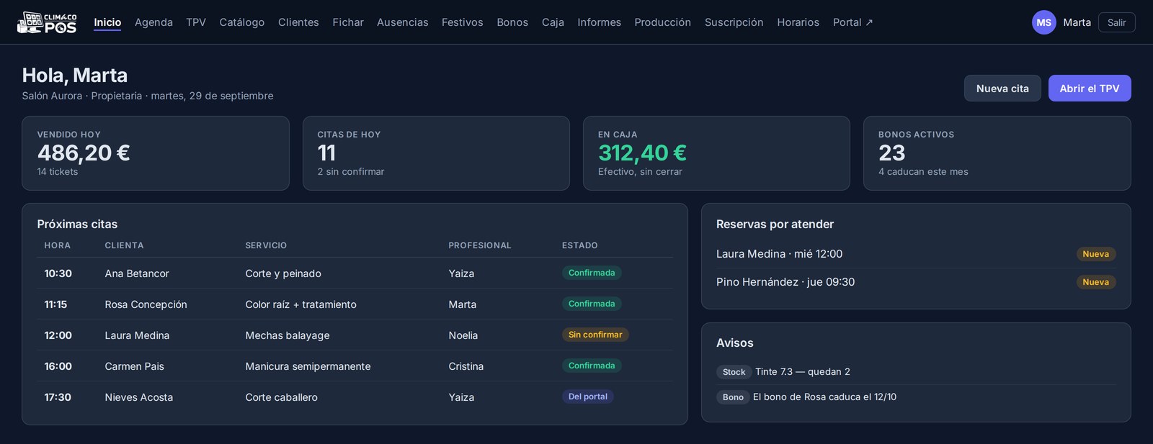This screenshot has height=444, width=1153.
Task: Create a new appointment with Nueva cita
Action: coord(1002,89)
